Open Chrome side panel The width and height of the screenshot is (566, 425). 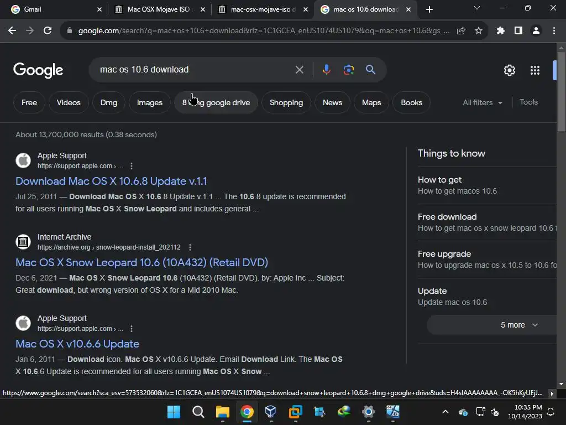tap(518, 31)
